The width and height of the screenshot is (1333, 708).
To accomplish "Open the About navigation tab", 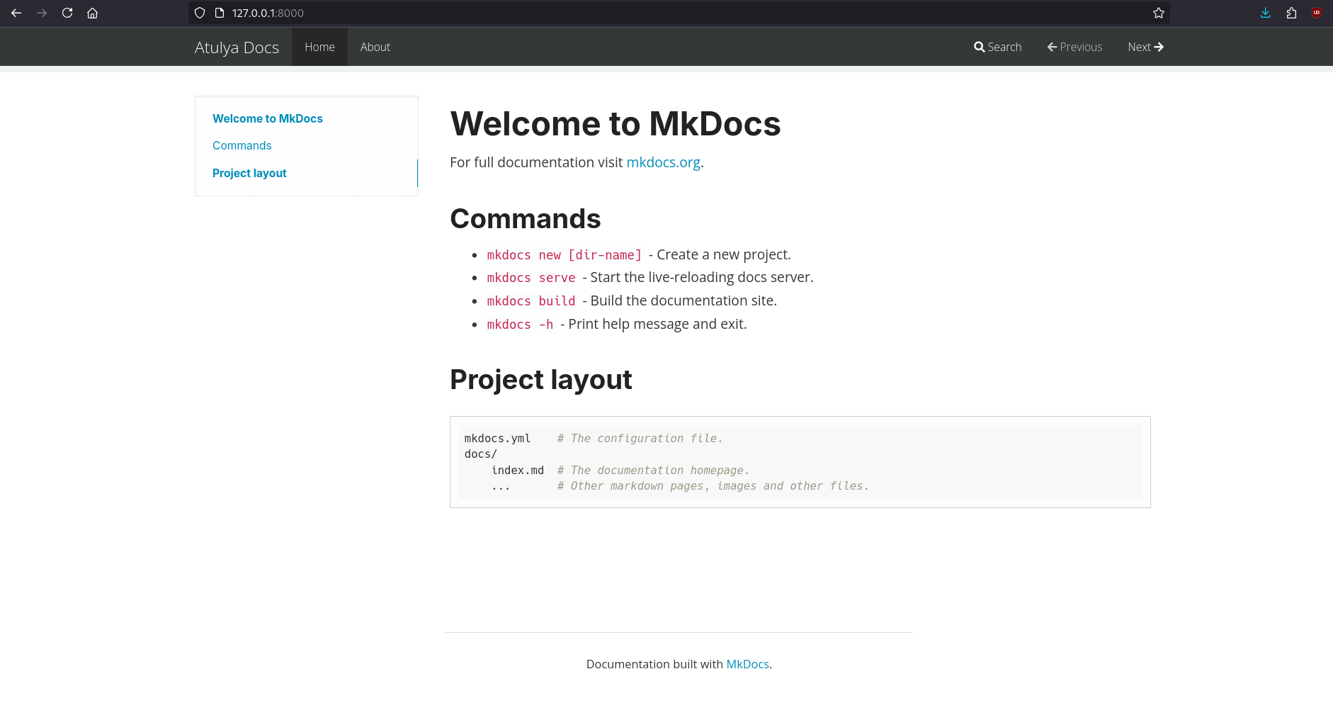I will (x=375, y=47).
